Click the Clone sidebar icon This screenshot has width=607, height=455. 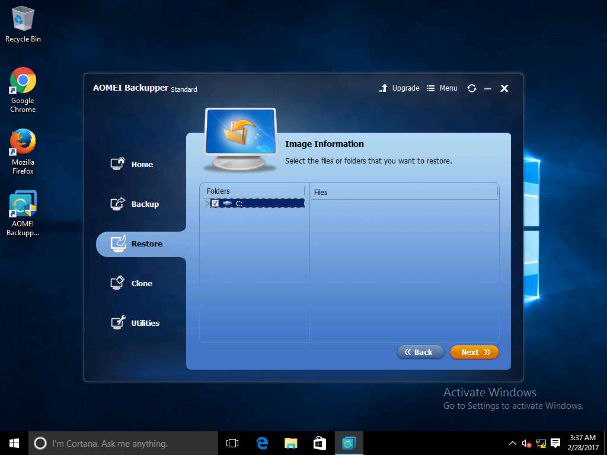pyautogui.click(x=118, y=283)
